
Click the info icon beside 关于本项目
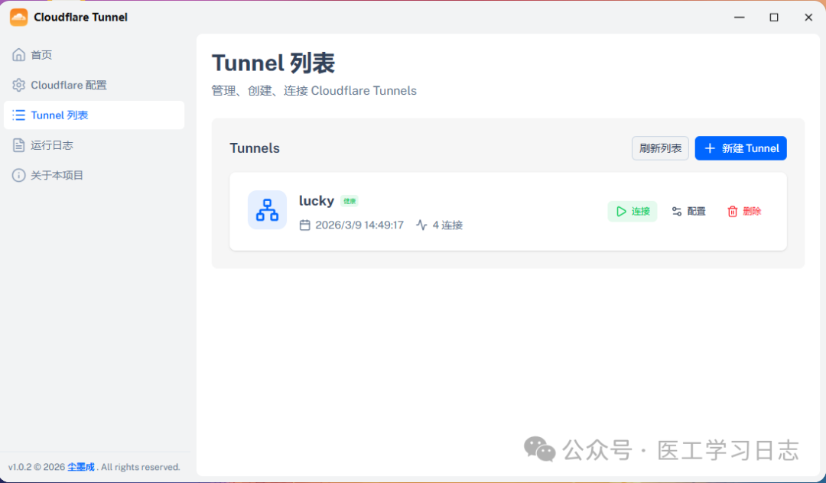point(18,175)
